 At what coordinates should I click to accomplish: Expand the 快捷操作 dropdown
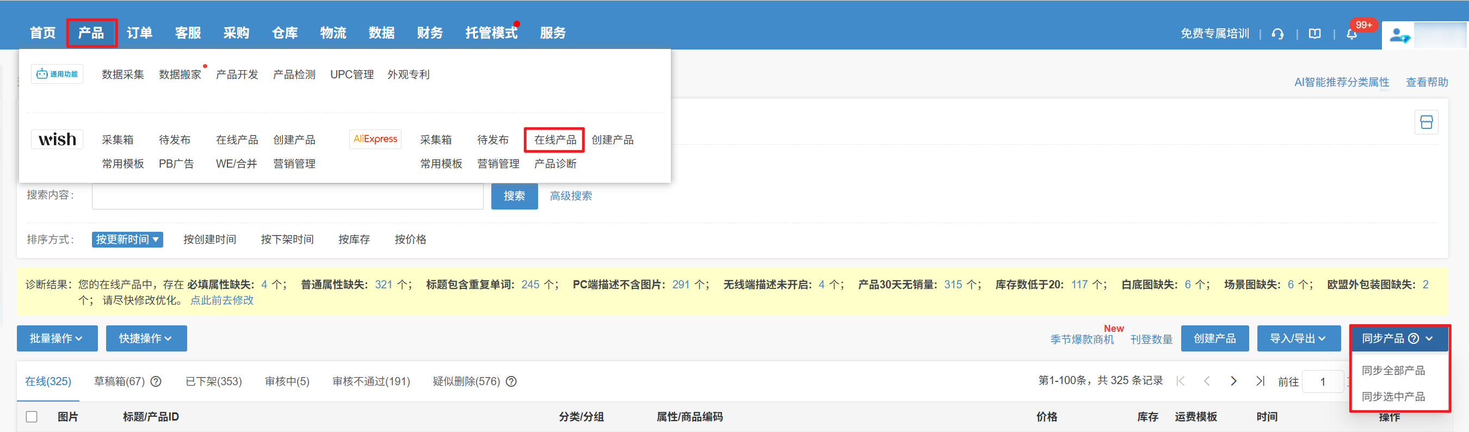pos(146,338)
